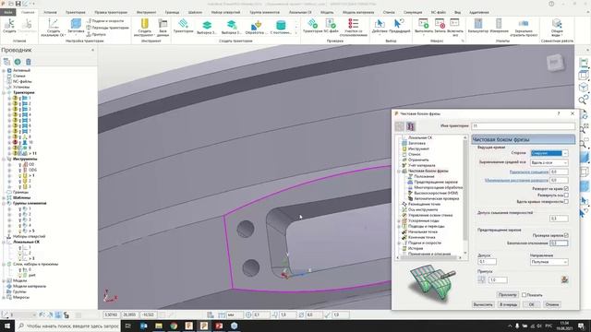Click the trash icon in Проводник toolbar

(29, 62)
